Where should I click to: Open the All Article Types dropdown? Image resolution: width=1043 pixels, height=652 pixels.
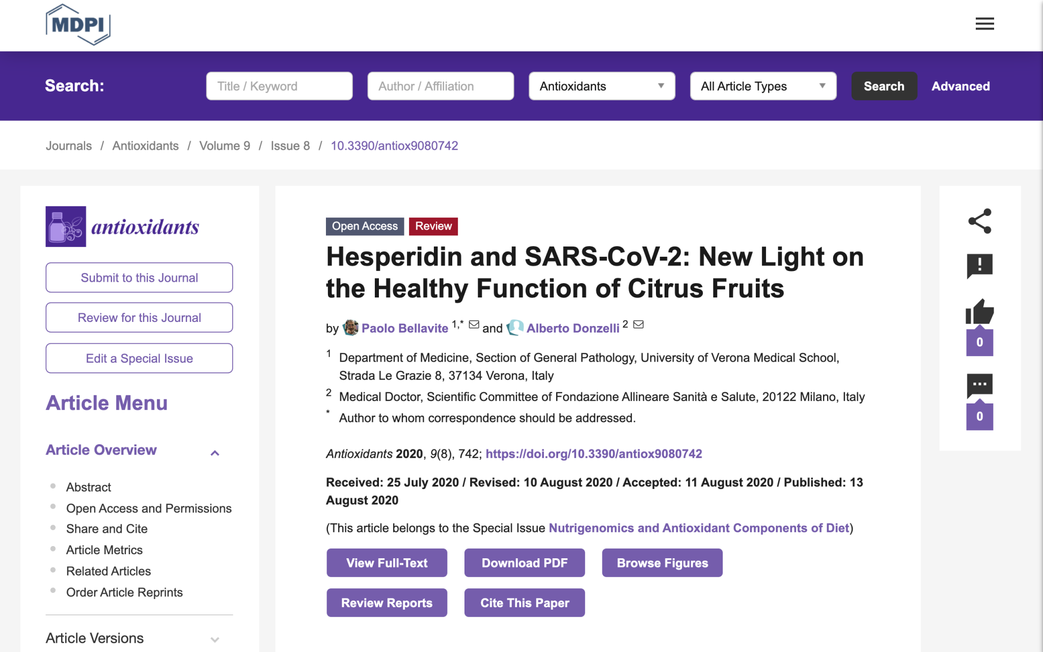pyautogui.click(x=763, y=86)
